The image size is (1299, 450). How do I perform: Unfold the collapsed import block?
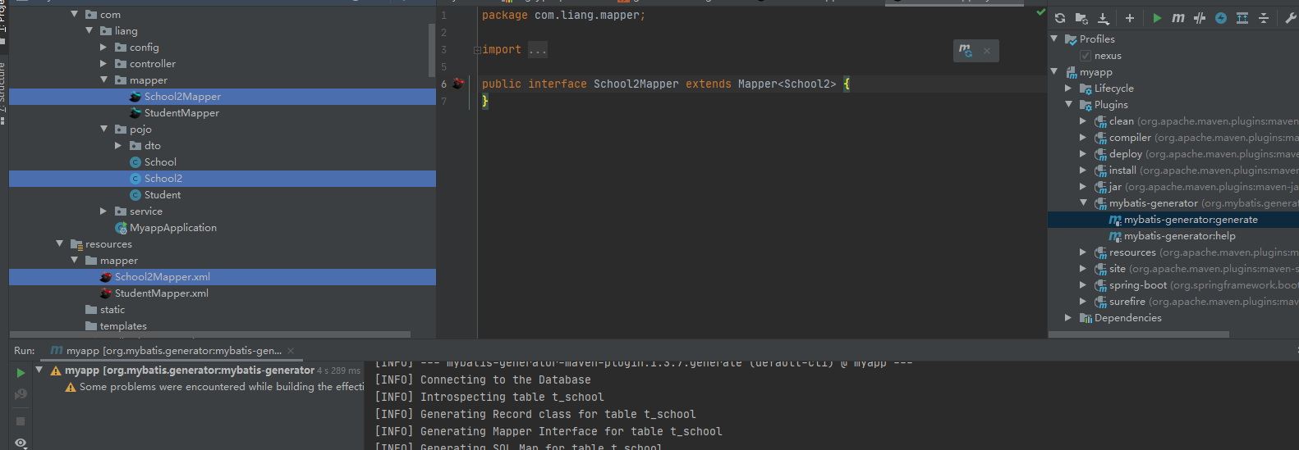coord(477,50)
